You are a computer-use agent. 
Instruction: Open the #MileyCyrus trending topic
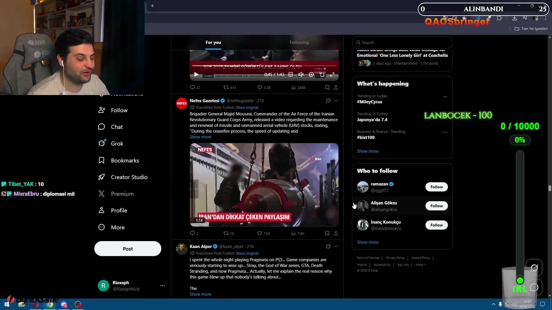pos(370,102)
